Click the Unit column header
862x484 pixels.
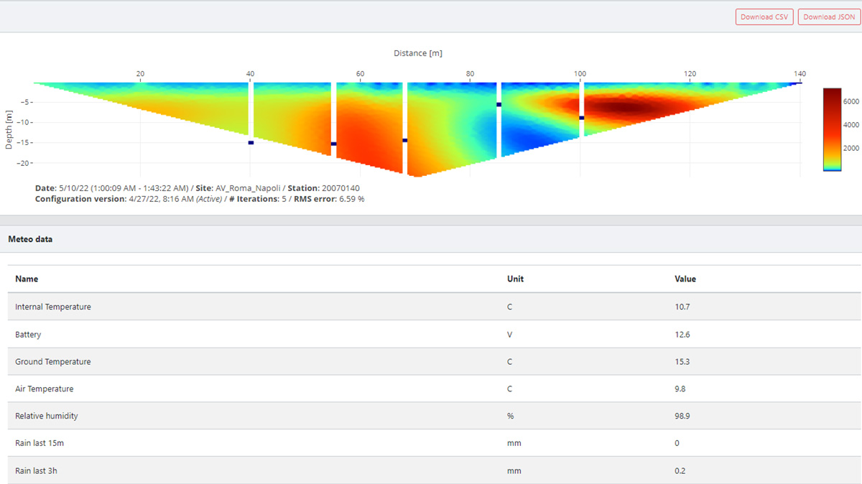pos(515,279)
